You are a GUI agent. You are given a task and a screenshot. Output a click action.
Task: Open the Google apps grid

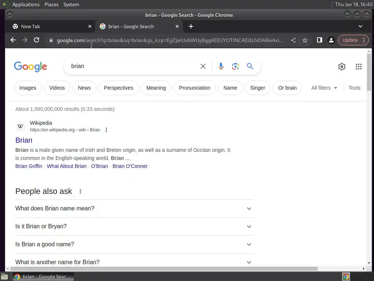[x=359, y=67]
